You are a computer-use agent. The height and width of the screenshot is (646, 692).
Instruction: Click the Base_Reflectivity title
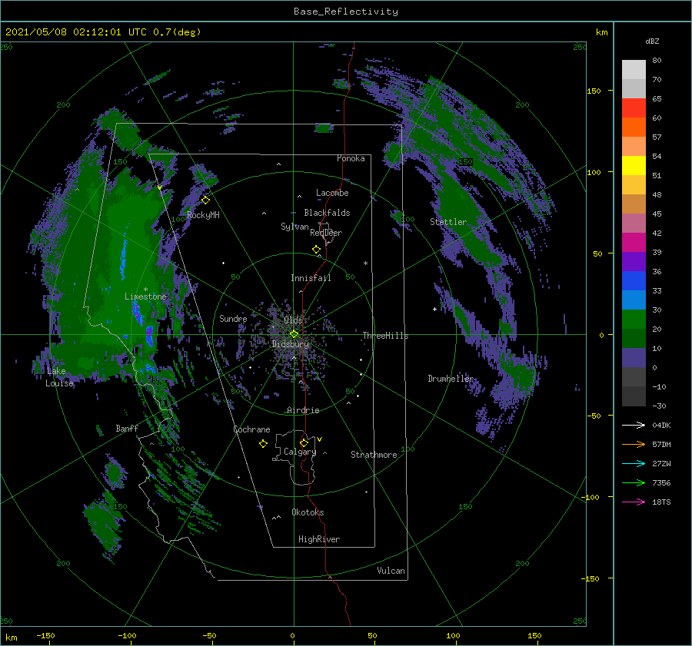pyautogui.click(x=346, y=12)
